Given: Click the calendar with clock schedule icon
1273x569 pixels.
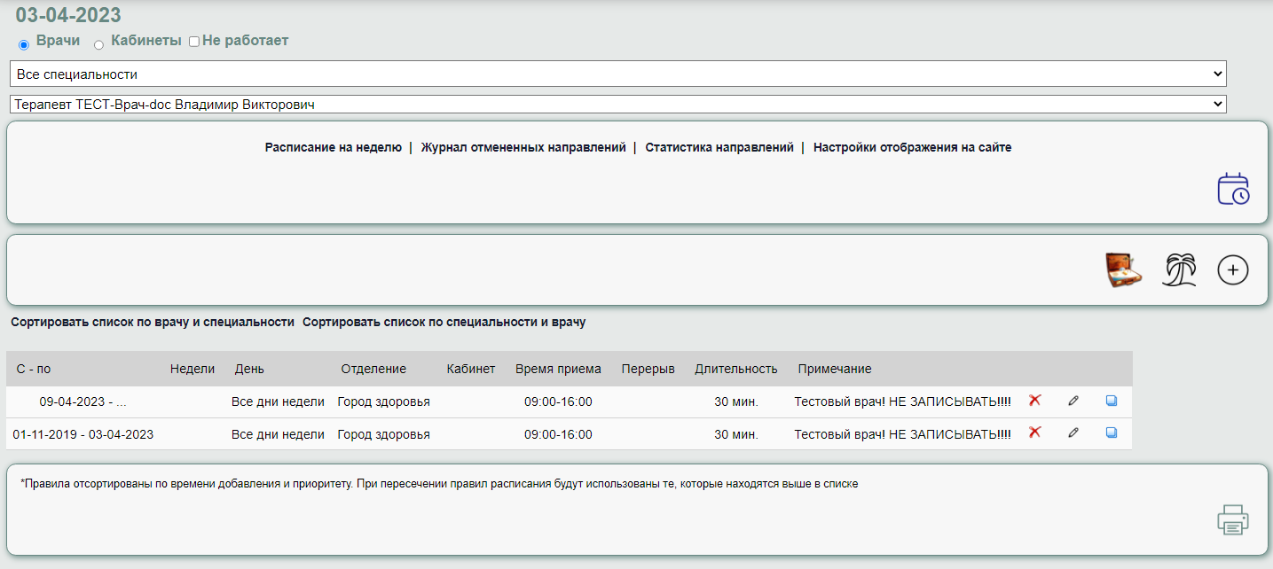Looking at the screenshot, I should (1232, 190).
